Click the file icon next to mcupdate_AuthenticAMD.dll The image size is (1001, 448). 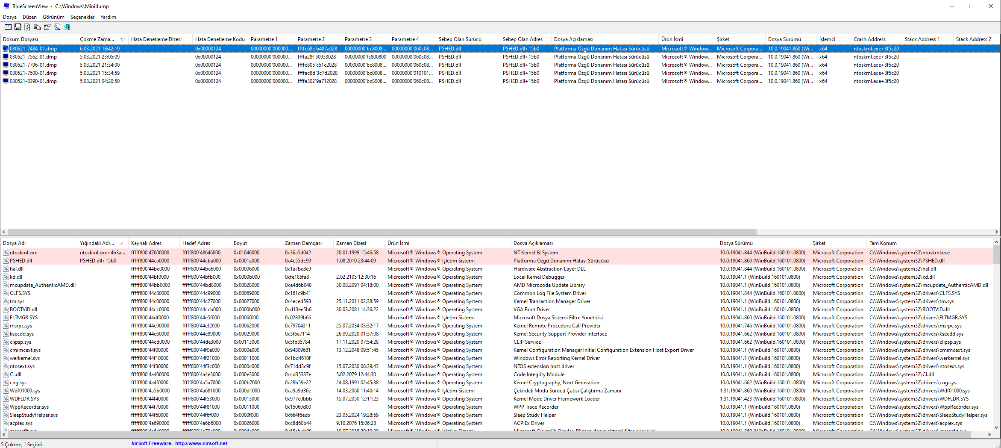[x=6, y=285]
